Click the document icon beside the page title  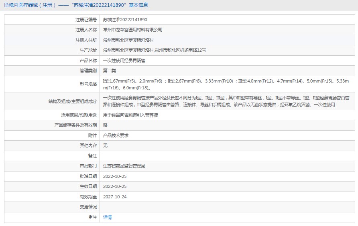(6, 5)
